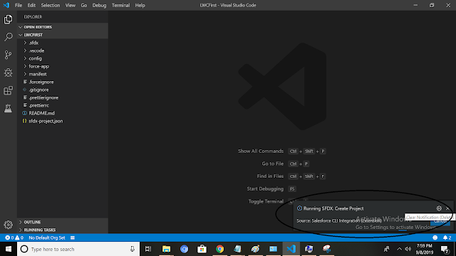Screen dimensions: 456x256
Task: Open File Explorer from the taskbar
Action: pyautogui.click(x=166, y=249)
